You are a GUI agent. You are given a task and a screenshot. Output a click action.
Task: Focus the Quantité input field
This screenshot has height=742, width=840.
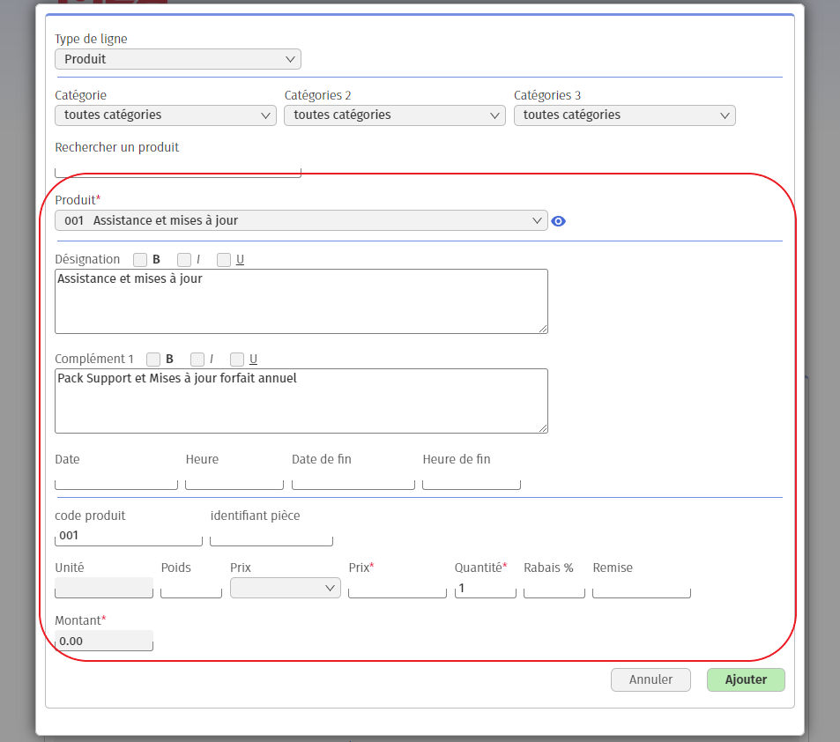coord(485,588)
